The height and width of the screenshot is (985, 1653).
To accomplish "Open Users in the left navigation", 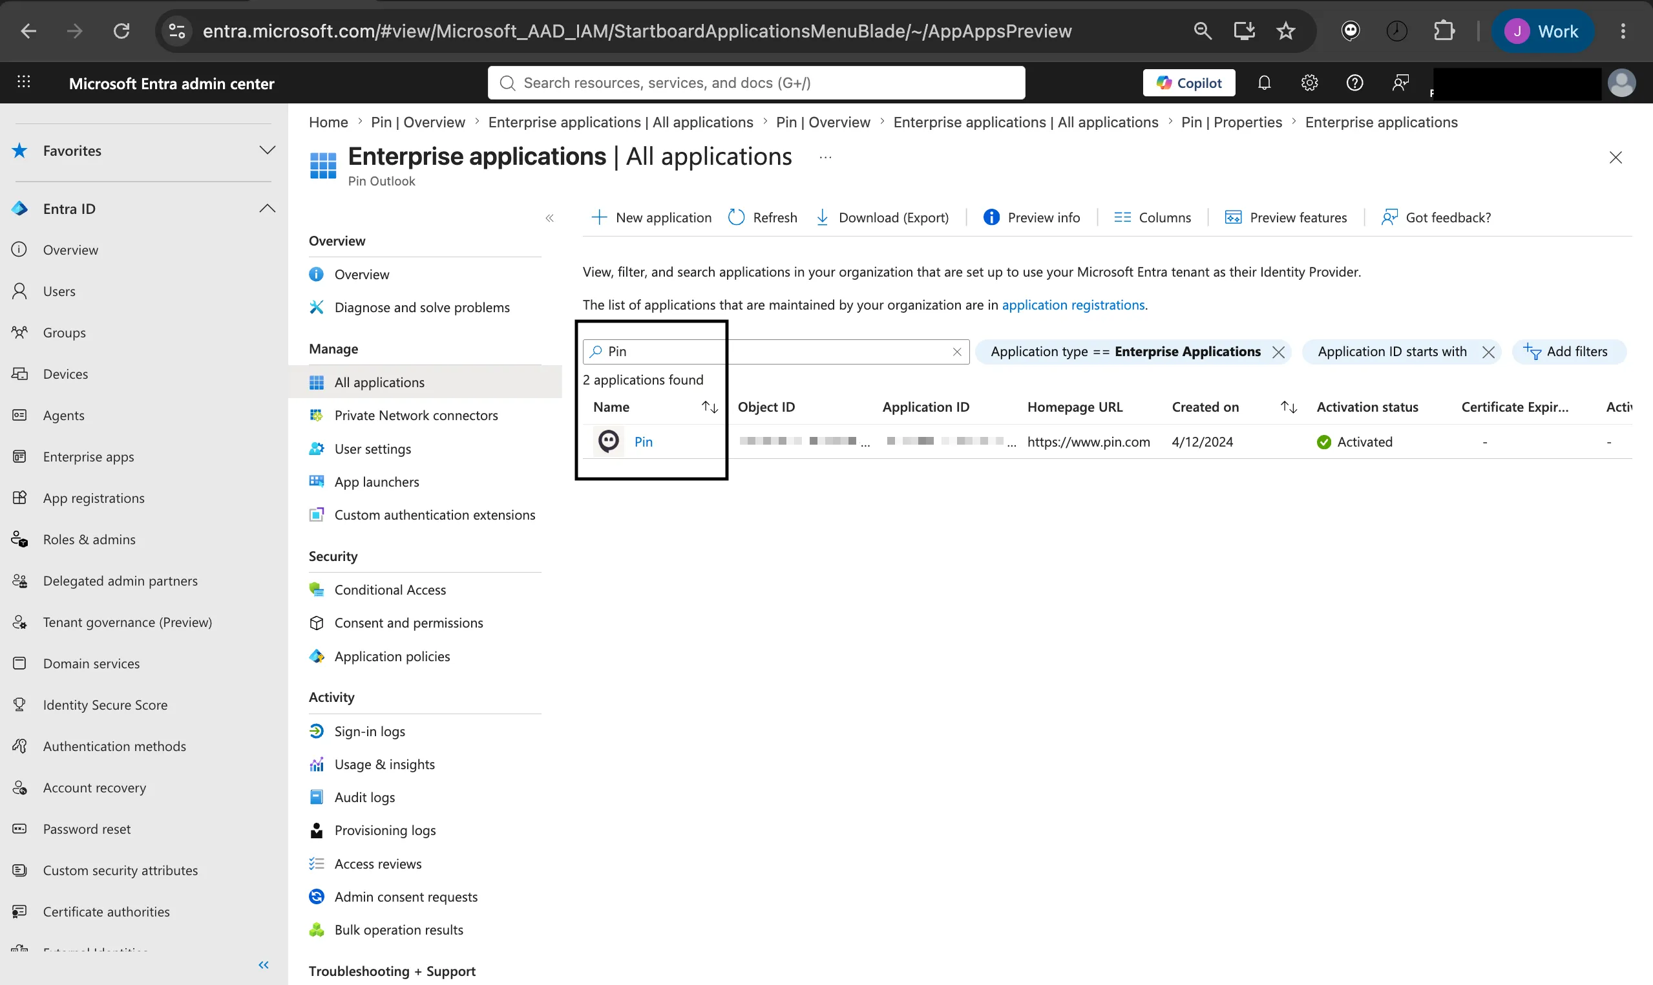I will pos(58,291).
